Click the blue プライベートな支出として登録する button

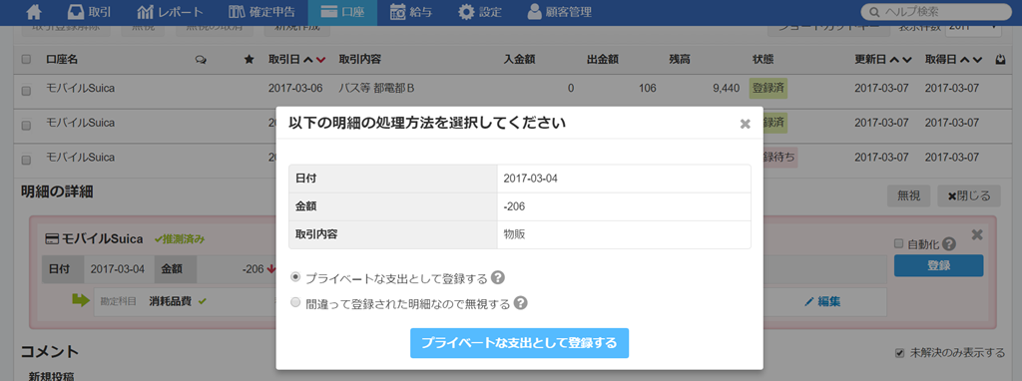tap(519, 343)
